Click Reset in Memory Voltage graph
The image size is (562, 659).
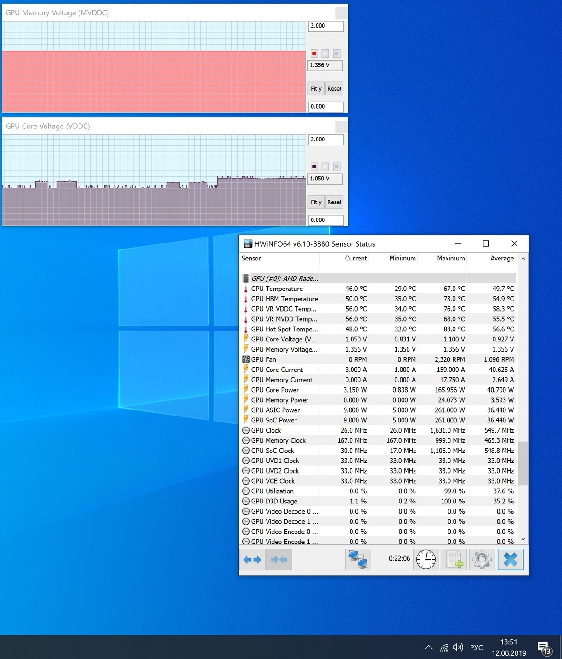(x=335, y=89)
